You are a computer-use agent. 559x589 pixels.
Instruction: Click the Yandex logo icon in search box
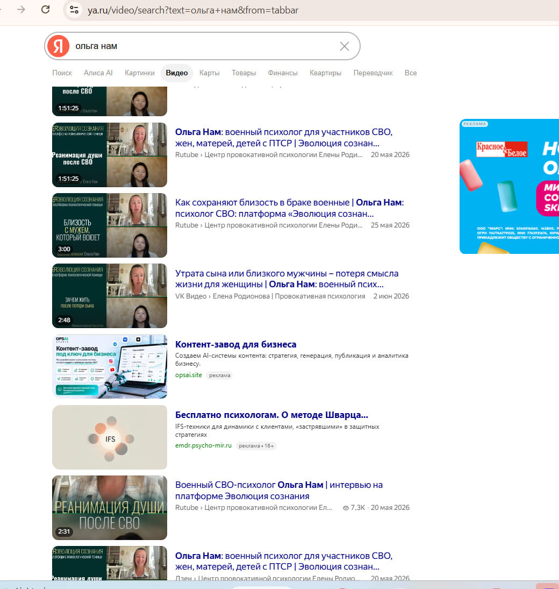[58, 46]
